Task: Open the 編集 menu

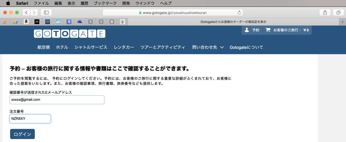Action: (58, 3)
